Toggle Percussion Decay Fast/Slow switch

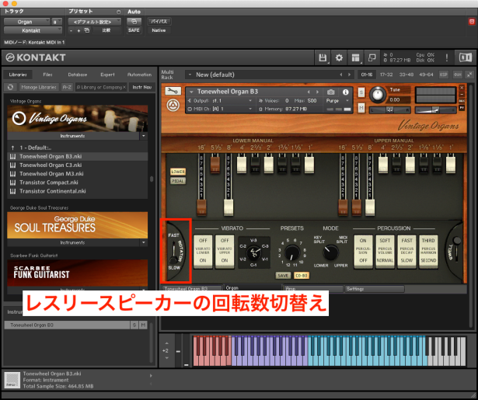point(406,251)
